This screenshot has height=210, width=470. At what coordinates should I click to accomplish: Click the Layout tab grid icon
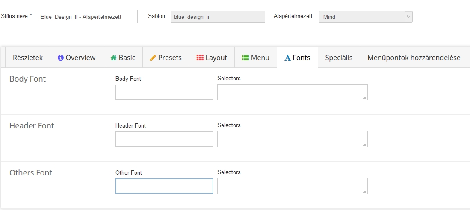coord(200,58)
